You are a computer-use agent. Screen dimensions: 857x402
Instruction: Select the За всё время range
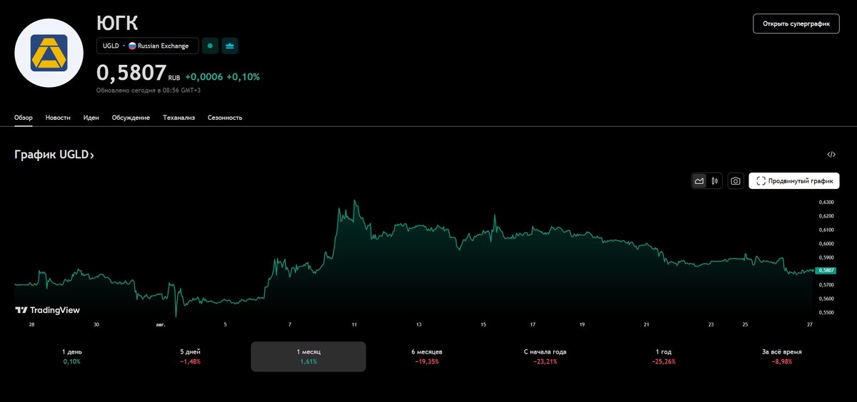click(x=782, y=356)
